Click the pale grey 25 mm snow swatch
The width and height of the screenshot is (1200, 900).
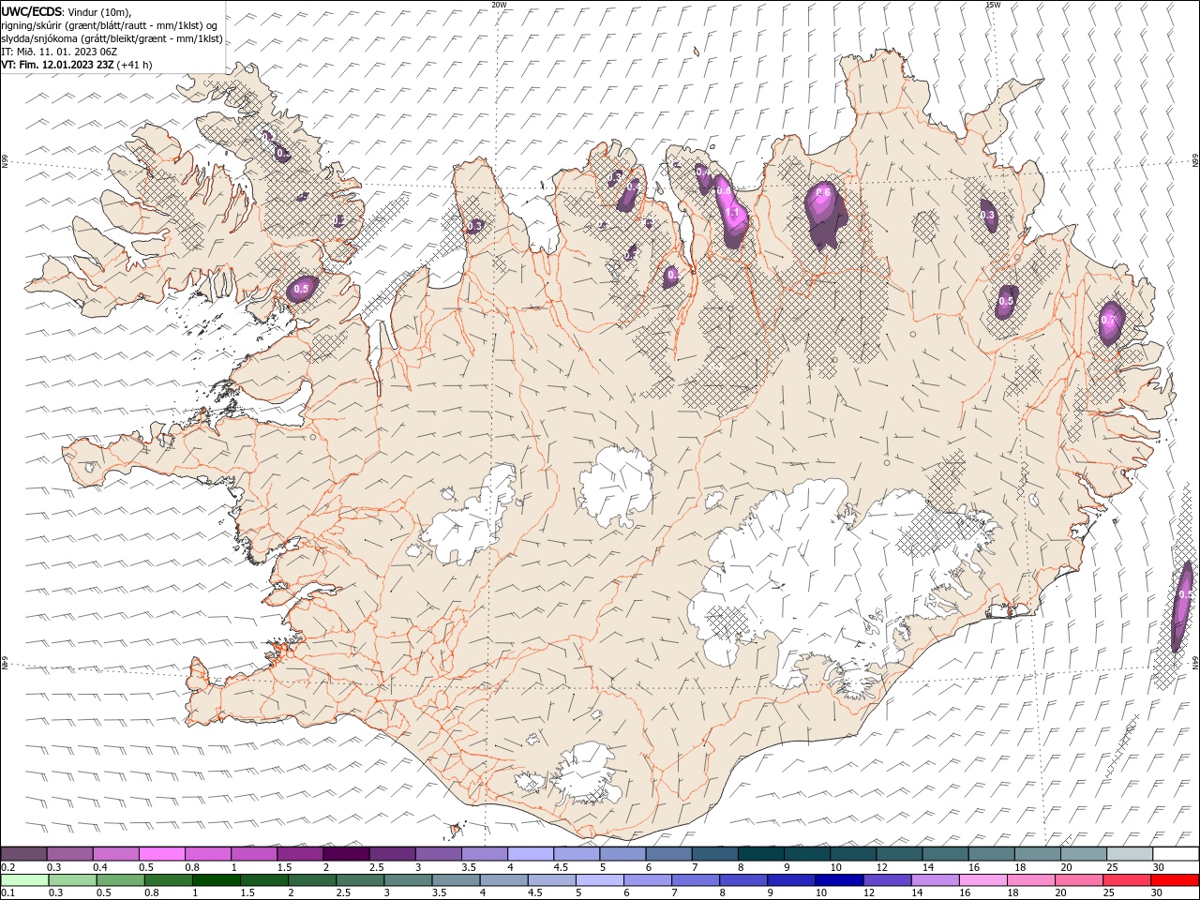(1129, 854)
